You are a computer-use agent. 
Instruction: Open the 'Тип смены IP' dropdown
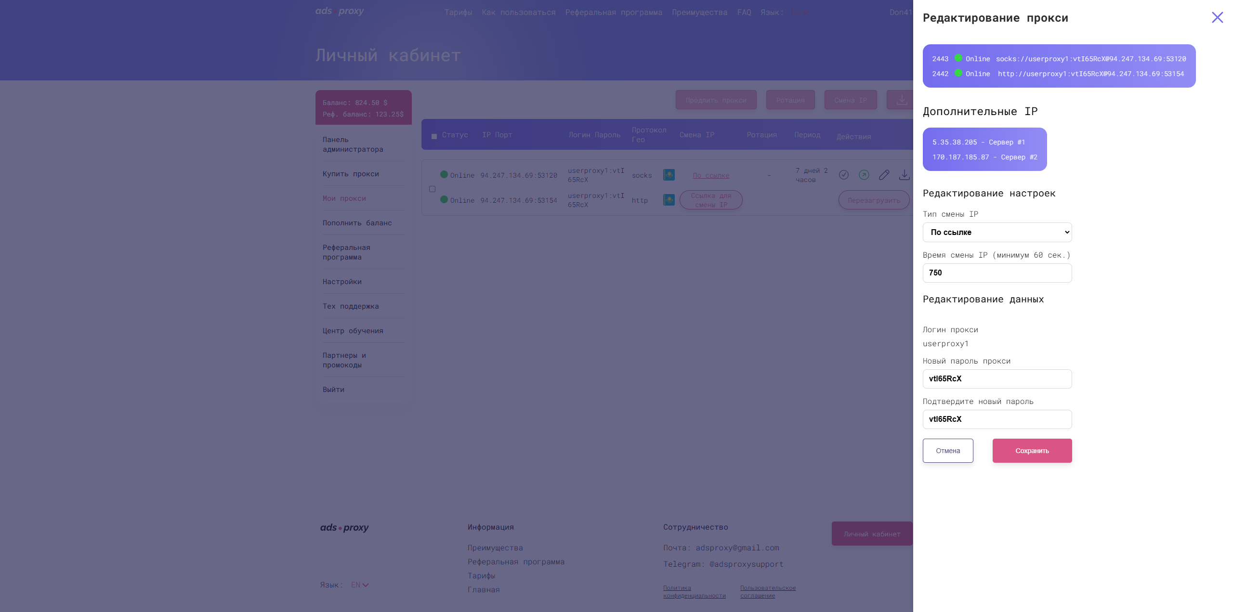coord(997,232)
